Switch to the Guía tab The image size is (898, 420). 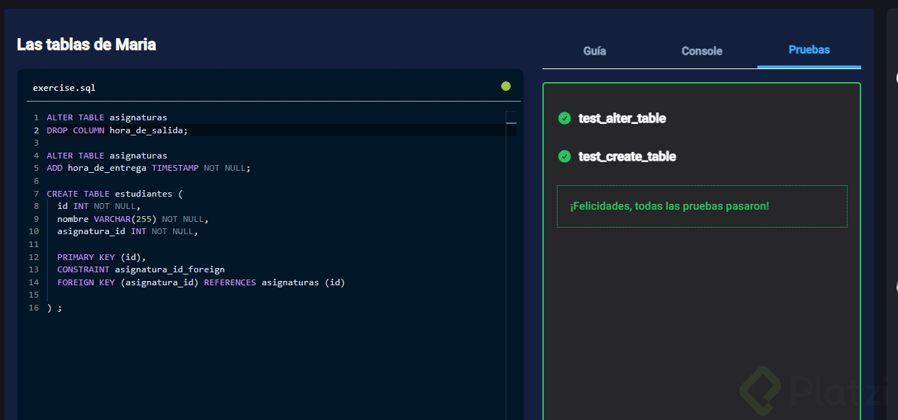[x=594, y=51]
